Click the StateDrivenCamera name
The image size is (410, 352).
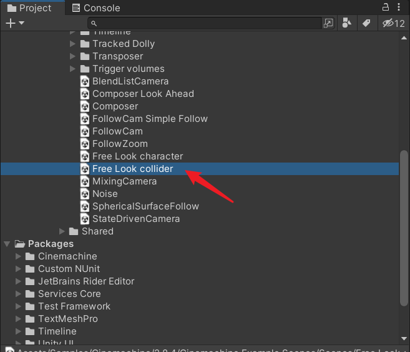tap(136, 219)
